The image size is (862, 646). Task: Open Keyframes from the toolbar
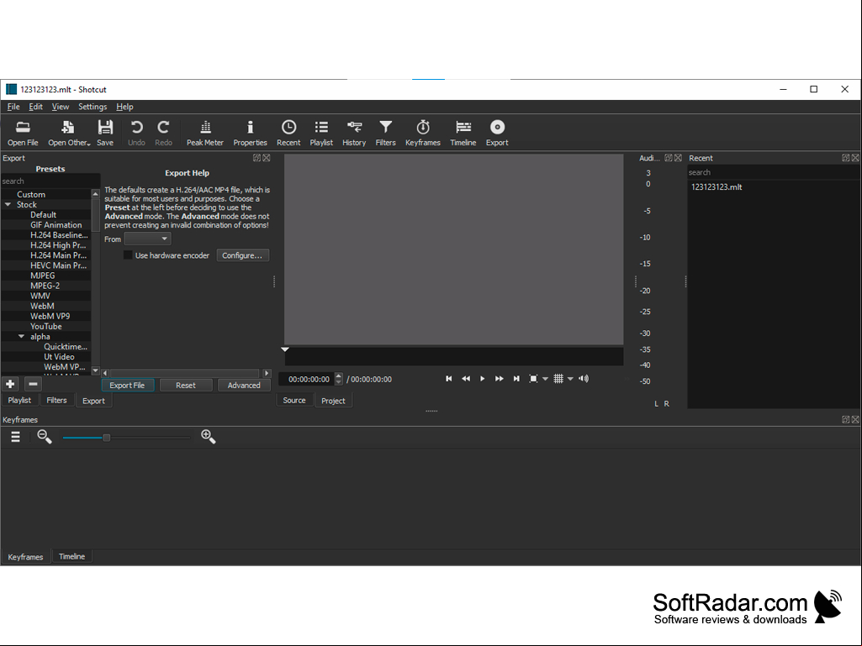pyautogui.click(x=423, y=134)
